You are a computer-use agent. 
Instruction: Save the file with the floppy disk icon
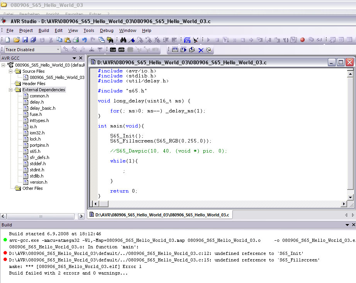point(25,40)
